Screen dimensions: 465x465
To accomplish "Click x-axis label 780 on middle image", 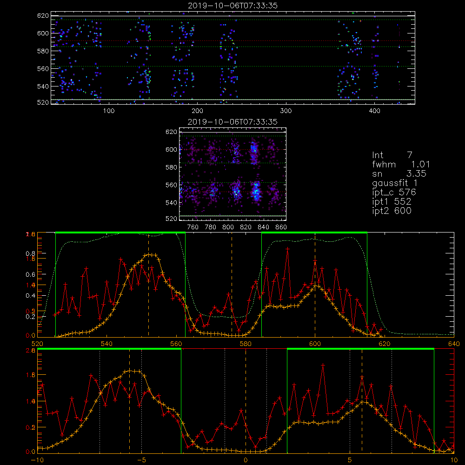I will [x=211, y=227].
